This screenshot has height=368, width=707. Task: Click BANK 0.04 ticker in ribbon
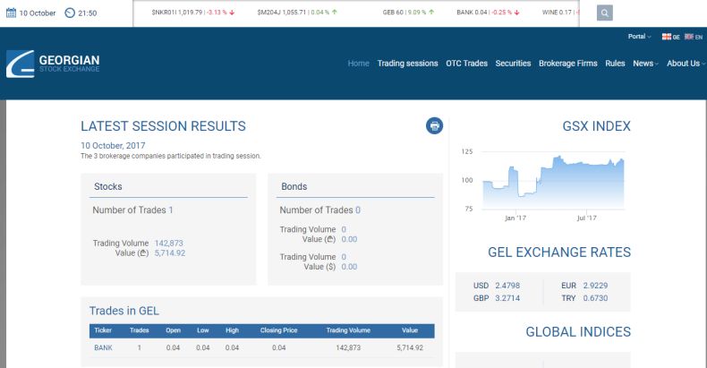point(488,13)
